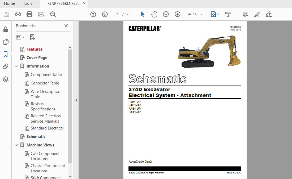The width and height of the screenshot is (292, 179).
Task: Click the cloud upload icon
Action: (18, 14)
